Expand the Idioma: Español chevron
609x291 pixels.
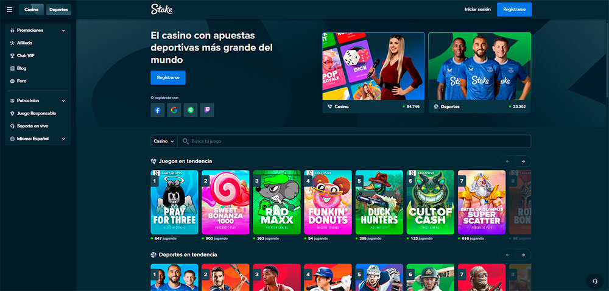point(63,139)
